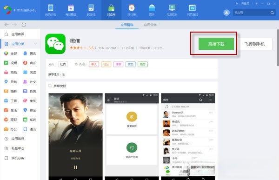
Task: Open the third screenshot showing chat list
Action: [188, 136]
